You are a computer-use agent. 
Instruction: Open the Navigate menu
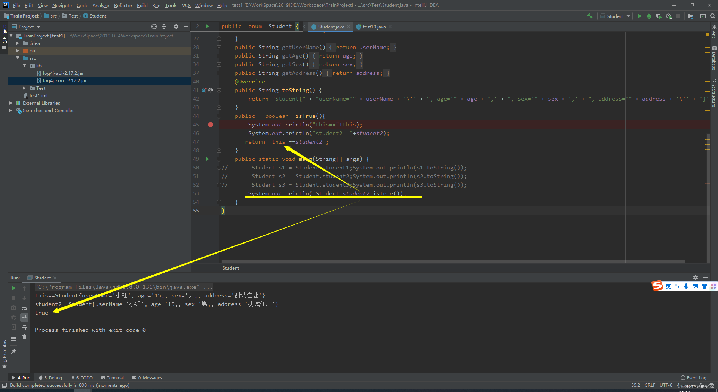tap(62, 5)
